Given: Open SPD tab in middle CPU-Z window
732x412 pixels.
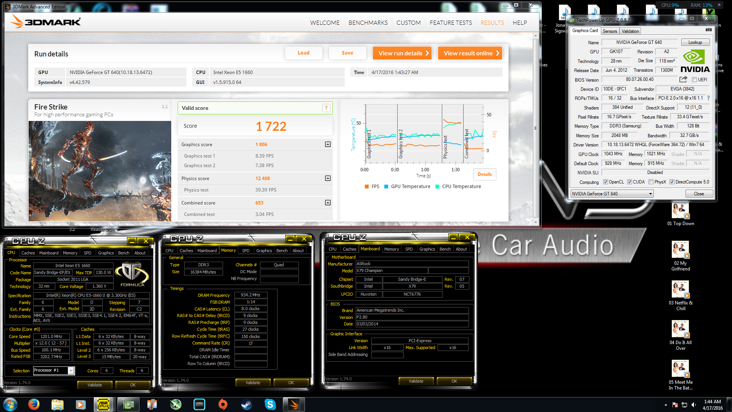Looking at the screenshot, I should tap(246, 251).
